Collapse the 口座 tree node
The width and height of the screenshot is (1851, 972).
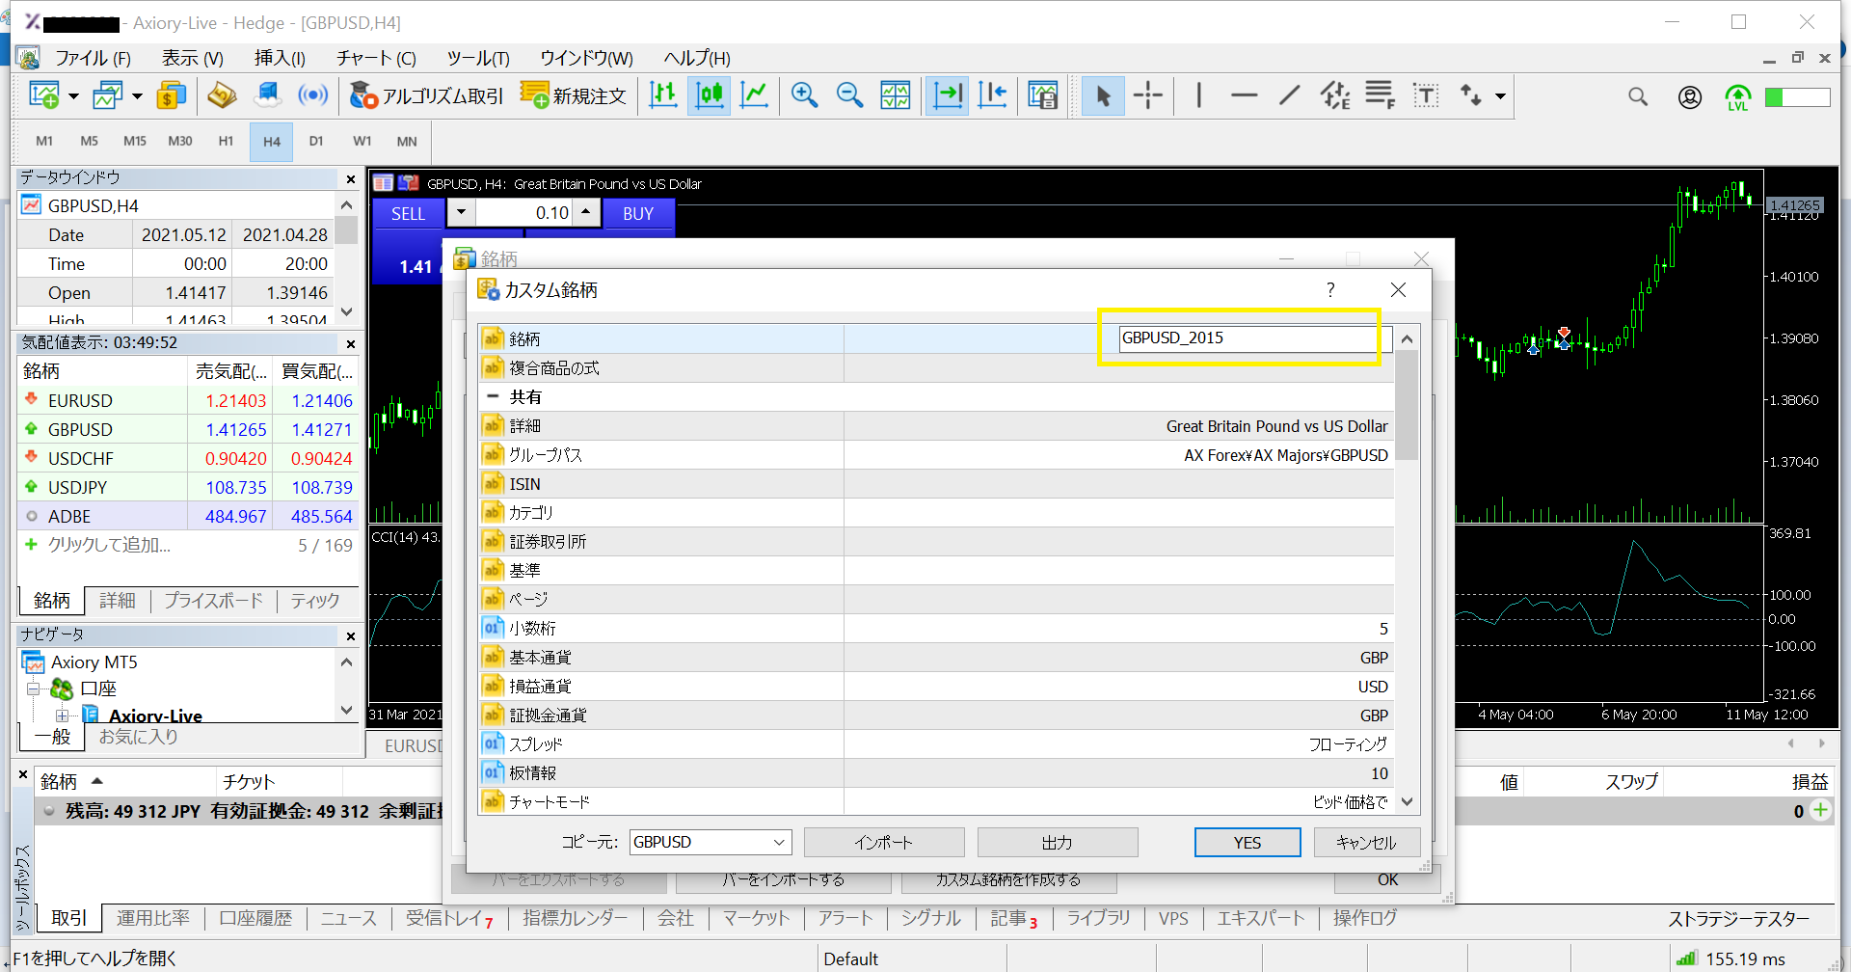[x=32, y=688]
